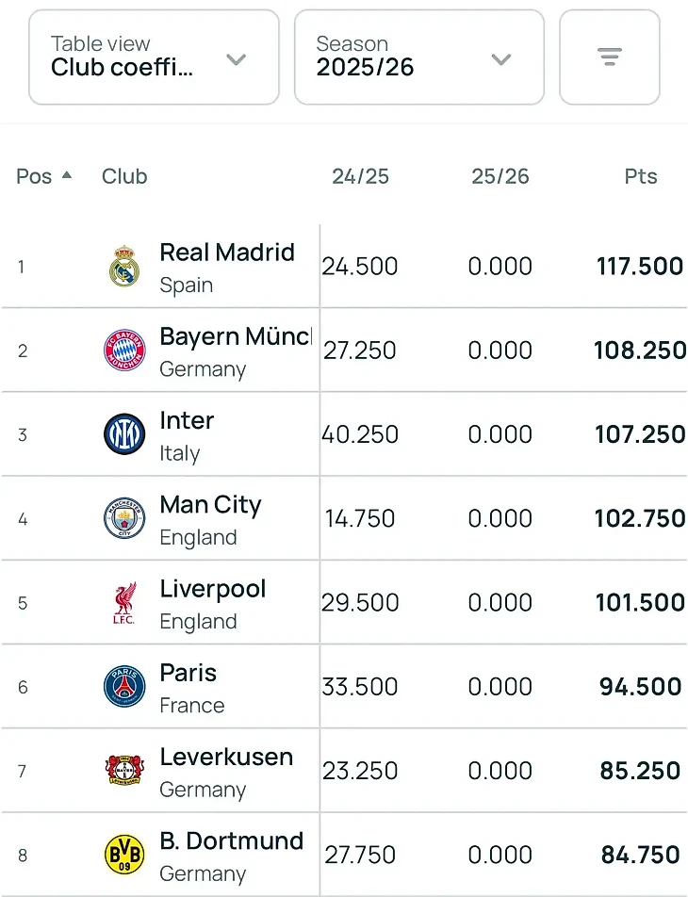Click the Bayern München club crest
Viewport: 688px width, 897px height.
(124, 351)
